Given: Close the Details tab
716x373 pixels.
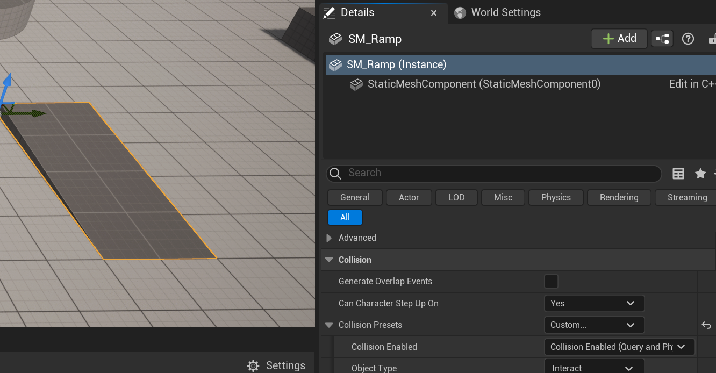Looking at the screenshot, I should (x=434, y=13).
